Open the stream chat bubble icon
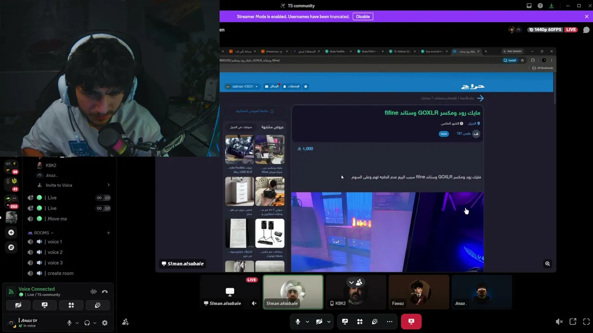This screenshot has height=333, width=593. [x=586, y=30]
